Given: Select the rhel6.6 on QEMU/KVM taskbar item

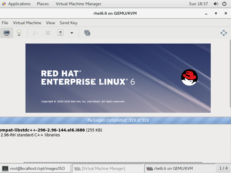Looking at the screenshot, I should [180, 168].
